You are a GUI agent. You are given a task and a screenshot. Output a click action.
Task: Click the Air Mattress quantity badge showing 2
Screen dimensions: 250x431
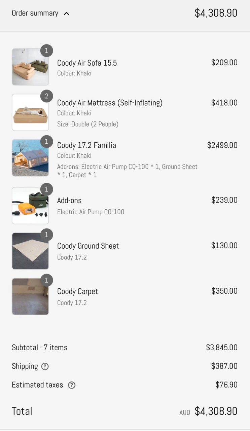(x=47, y=96)
